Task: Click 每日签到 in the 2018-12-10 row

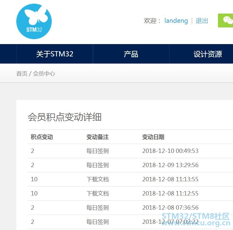Action: (x=98, y=151)
